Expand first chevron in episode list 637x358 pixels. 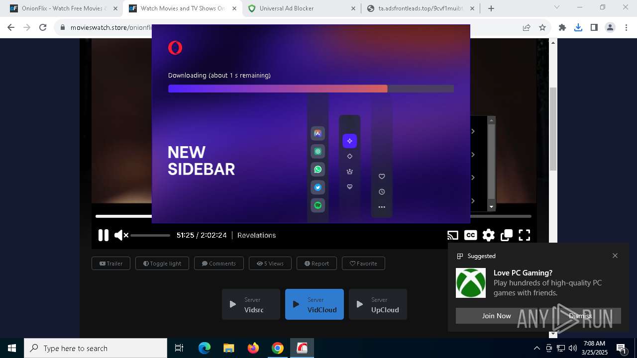pyautogui.click(x=473, y=131)
